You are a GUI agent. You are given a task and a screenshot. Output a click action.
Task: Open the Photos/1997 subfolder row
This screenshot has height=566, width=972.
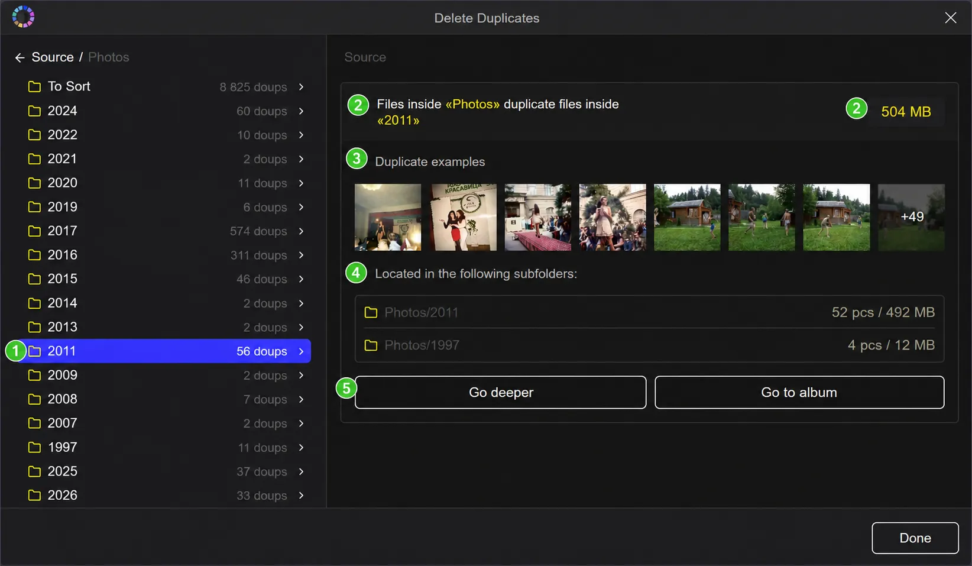pos(649,345)
